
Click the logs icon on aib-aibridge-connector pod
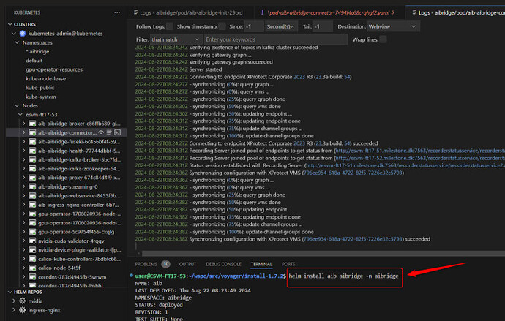pos(108,132)
